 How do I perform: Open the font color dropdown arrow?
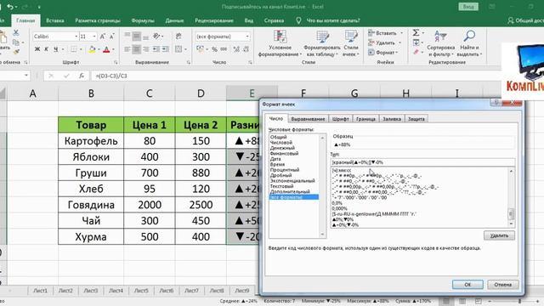click(x=113, y=49)
